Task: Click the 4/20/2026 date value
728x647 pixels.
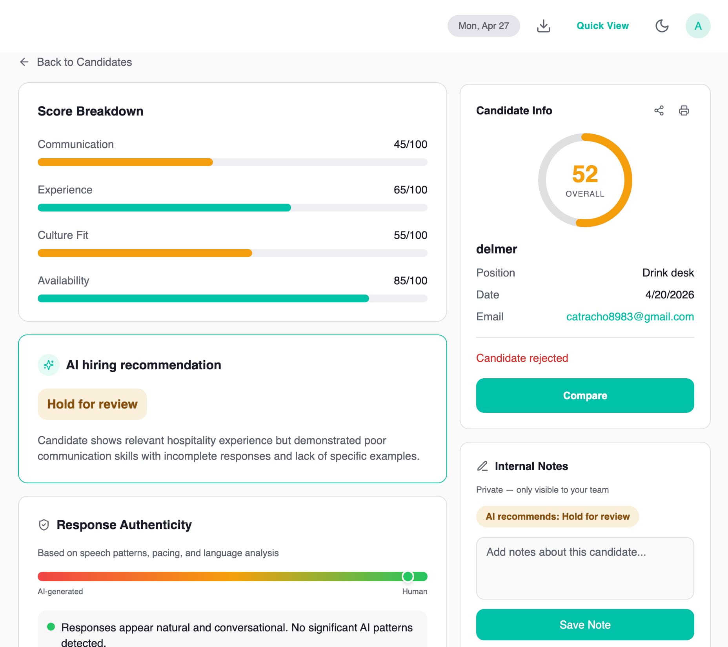Action: click(x=670, y=295)
